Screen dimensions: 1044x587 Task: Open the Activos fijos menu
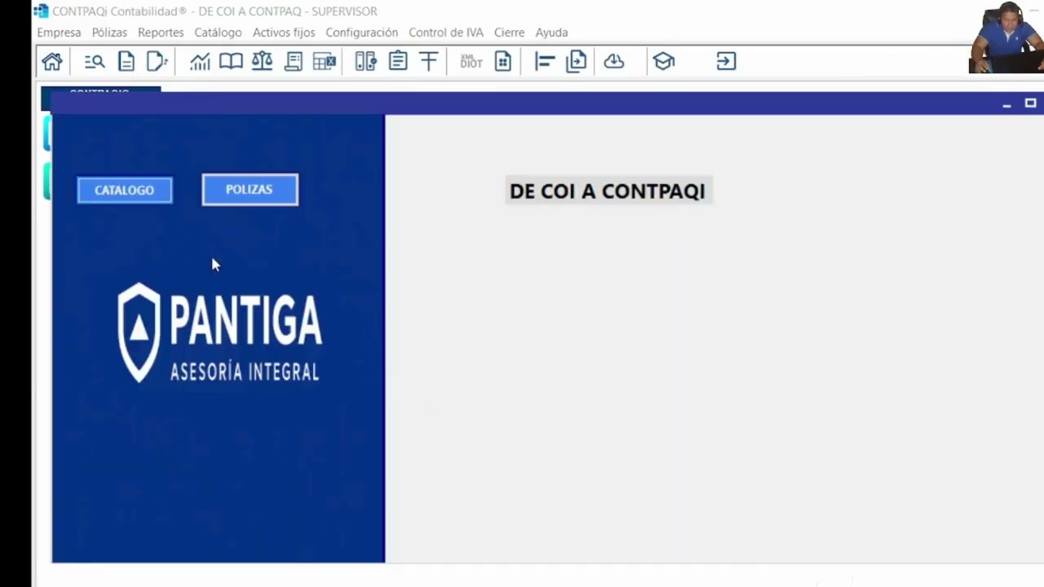[284, 33]
